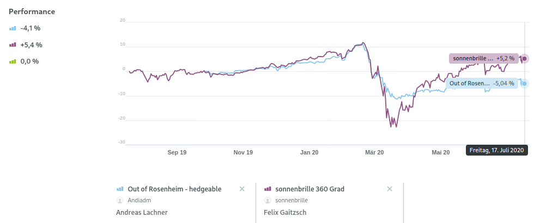The width and height of the screenshot is (534, 223).
Task: Click the blue data point marker on chart
Action: click(x=524, y=83)
